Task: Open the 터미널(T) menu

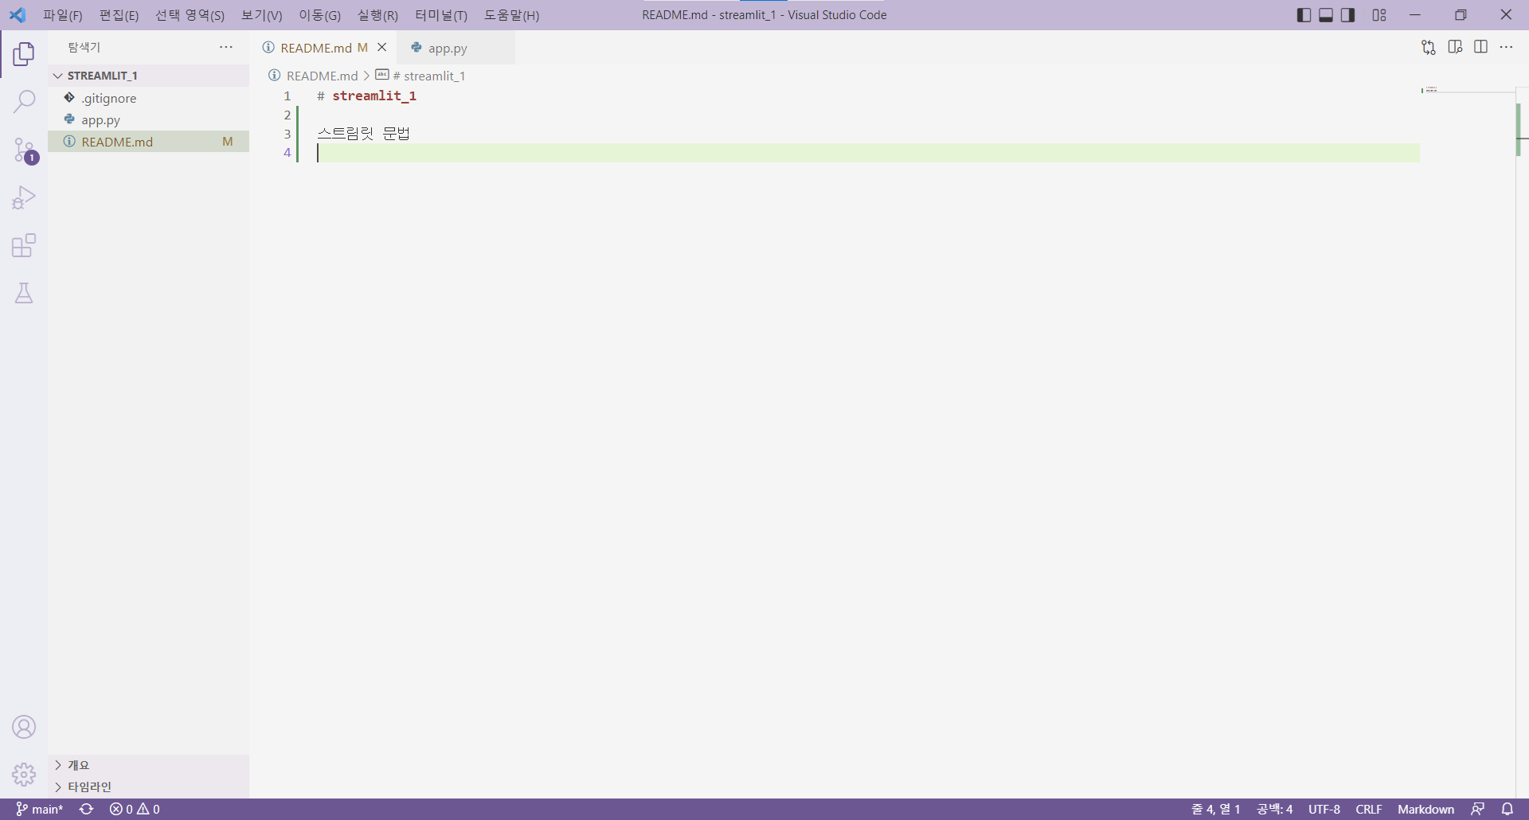Action: [441, 15]
